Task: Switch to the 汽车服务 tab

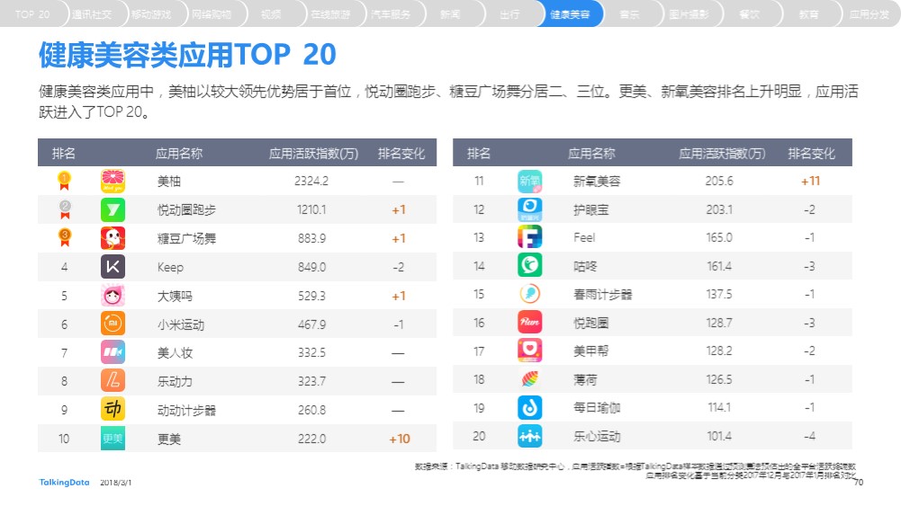Action: [391, 13]
